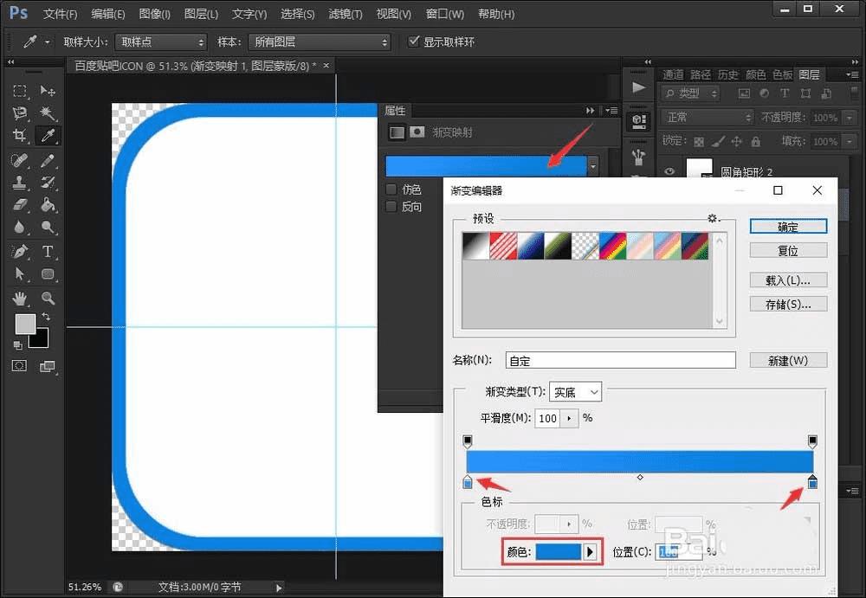Uncheck the 显示取样环 checkbox
866x598 pixels.
(x=414, y=42)
